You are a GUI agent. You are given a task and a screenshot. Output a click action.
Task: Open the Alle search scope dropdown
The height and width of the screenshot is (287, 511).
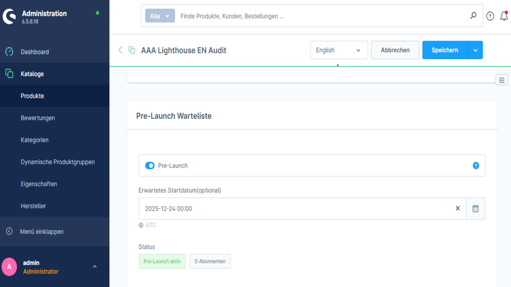tap(160, 16)
